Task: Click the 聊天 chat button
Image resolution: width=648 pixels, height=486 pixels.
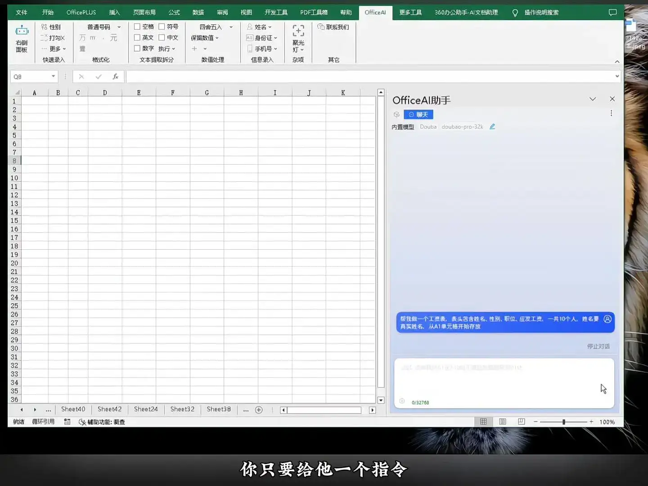Action: tap(418, 115)
